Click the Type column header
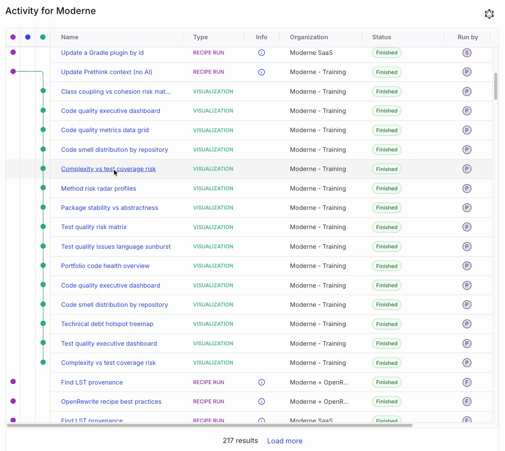505x451 pixels. pos(200,37)
